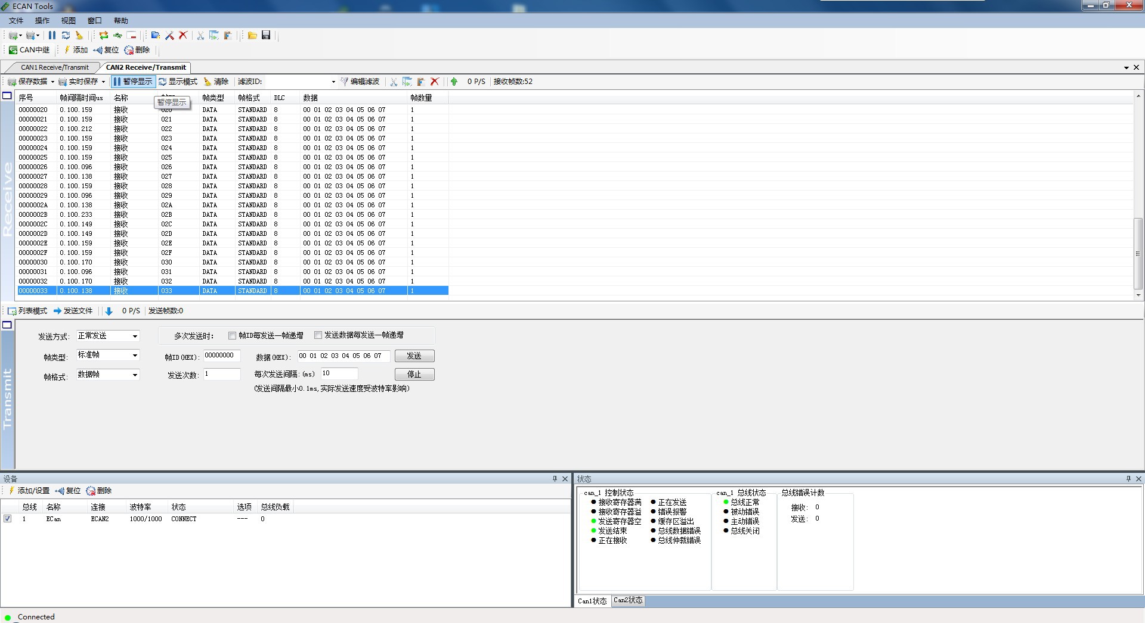Open file with yellow folder icon
Image resolution: width=1145 pixels, height=623 pixels.
click(x=252, y=36)
